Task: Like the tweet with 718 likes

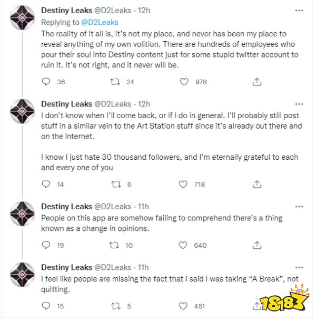Action: (x=184, y=184)
